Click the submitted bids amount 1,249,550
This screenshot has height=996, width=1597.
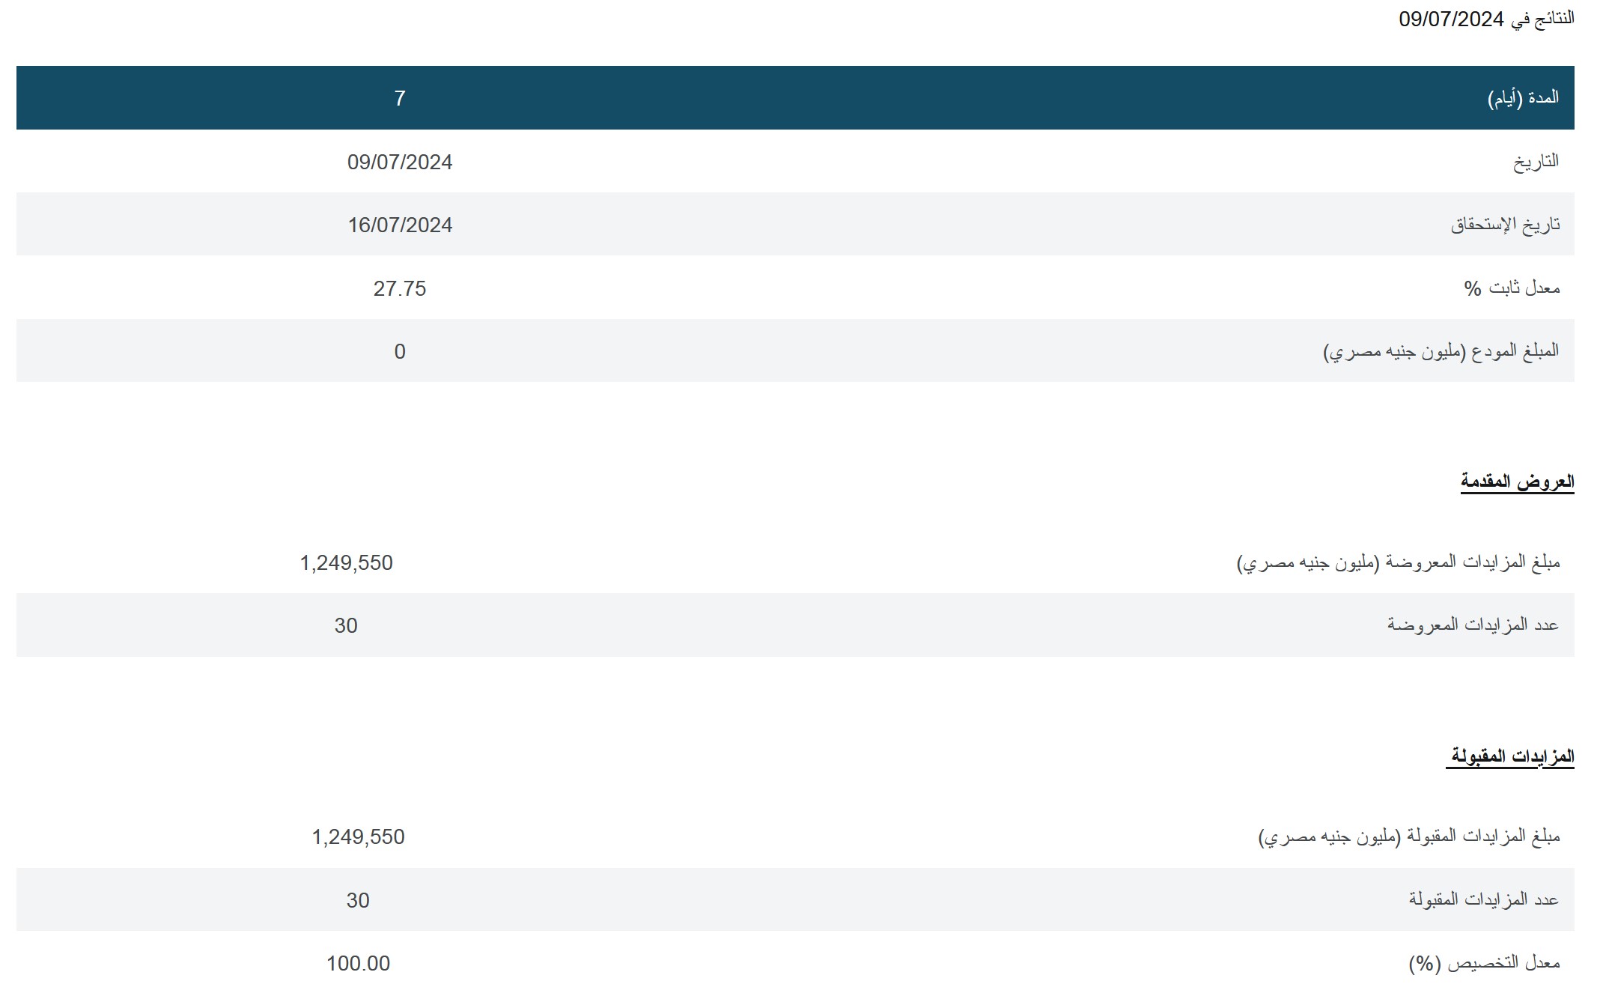pyautogui.click(x=346, y=563)
